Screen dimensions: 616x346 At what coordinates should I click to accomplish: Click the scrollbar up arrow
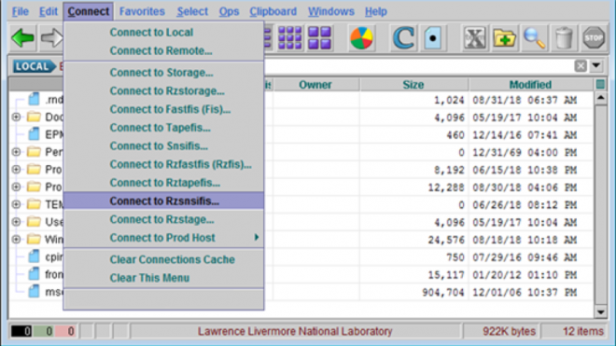pos(601,98)
